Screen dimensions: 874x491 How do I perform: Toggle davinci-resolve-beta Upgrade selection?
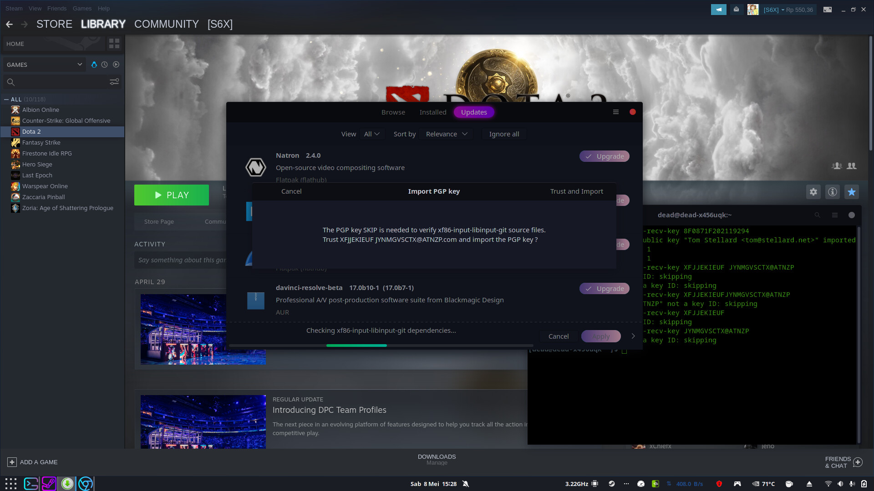tap(604, 289)
